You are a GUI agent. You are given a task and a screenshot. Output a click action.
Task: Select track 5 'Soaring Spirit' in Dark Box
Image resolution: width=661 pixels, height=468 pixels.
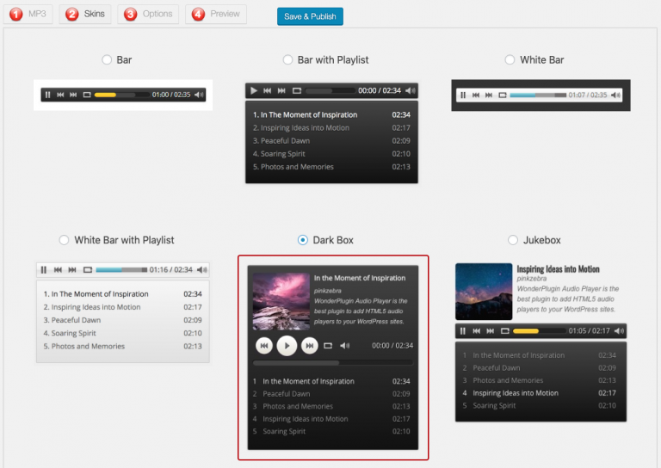(331, 431)
